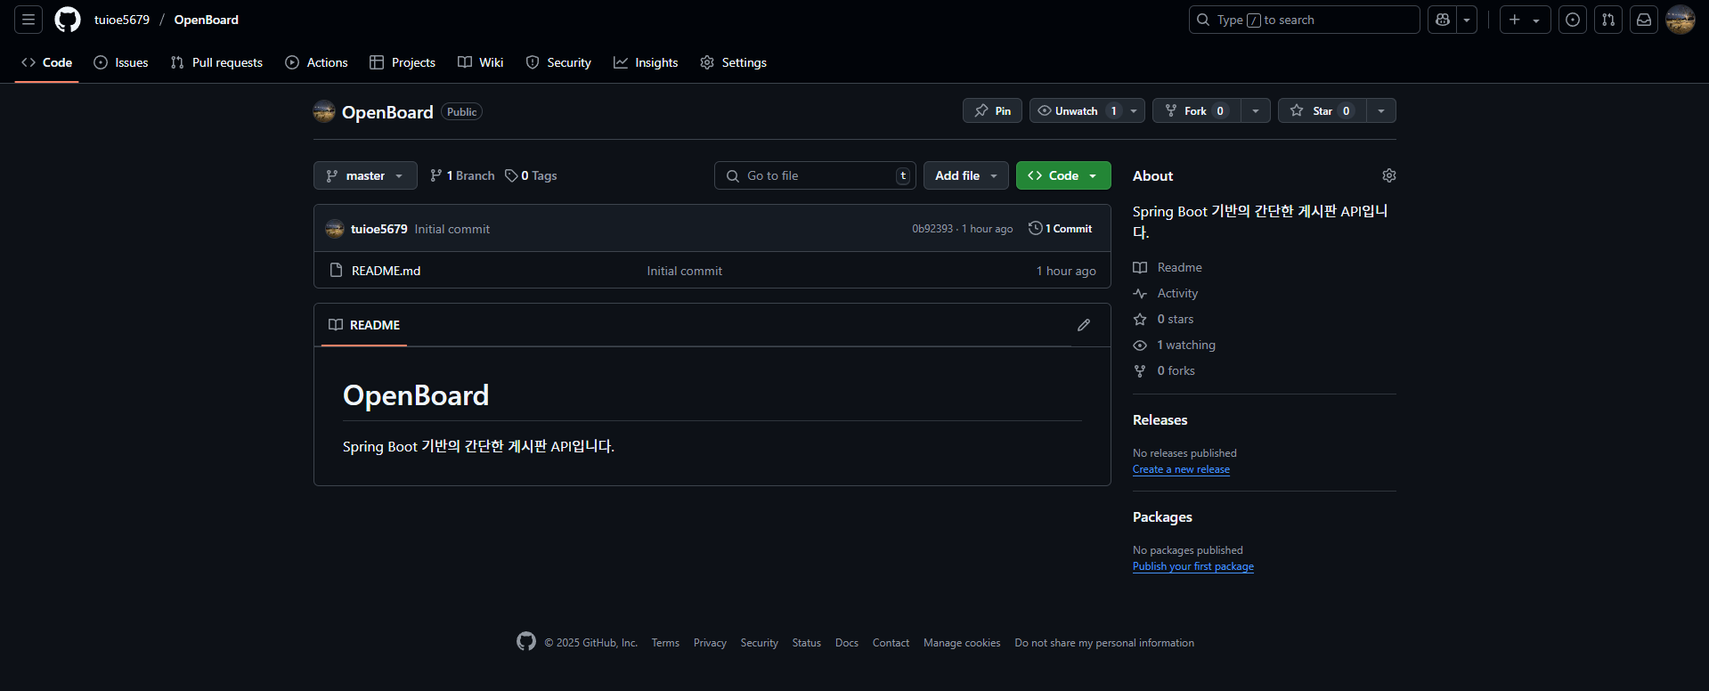View the 0 forks link

[1164, 370]
